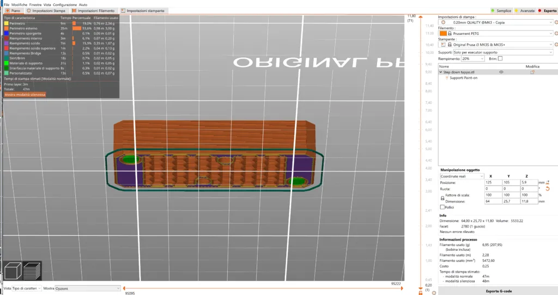Click the lock icon beside Original Prusa i3

pos(450,45)
